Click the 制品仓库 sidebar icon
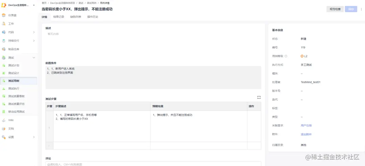 pyautogui.click(x=4, y=49)
